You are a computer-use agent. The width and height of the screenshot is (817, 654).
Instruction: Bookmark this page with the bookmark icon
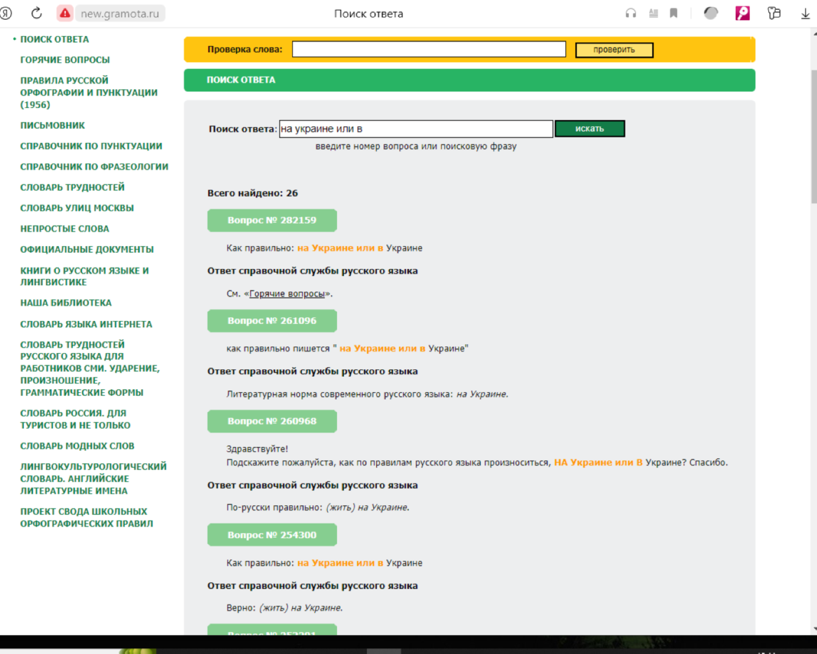pos(674,13)
